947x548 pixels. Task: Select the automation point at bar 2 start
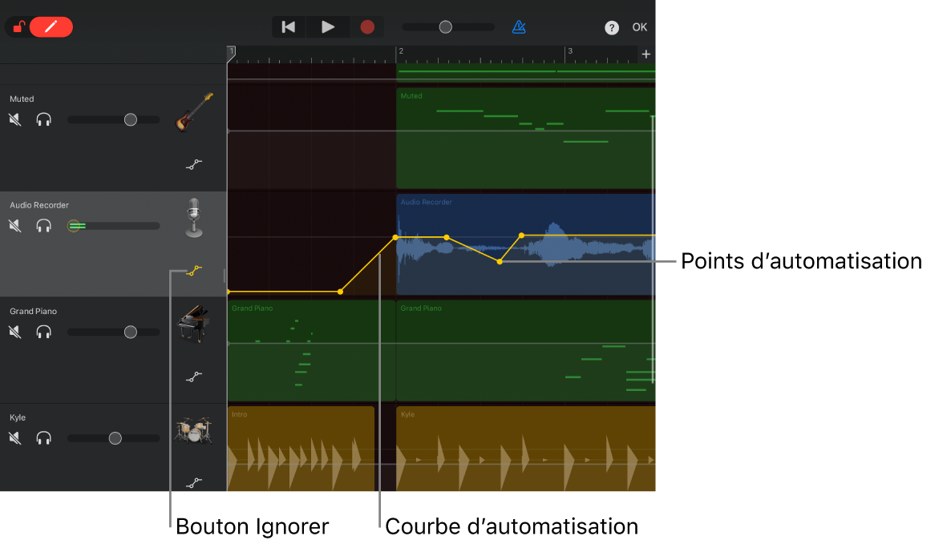coord(395,238)
